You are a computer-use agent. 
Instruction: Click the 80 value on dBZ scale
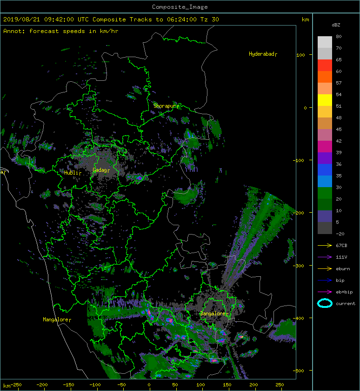click(339, 36)
